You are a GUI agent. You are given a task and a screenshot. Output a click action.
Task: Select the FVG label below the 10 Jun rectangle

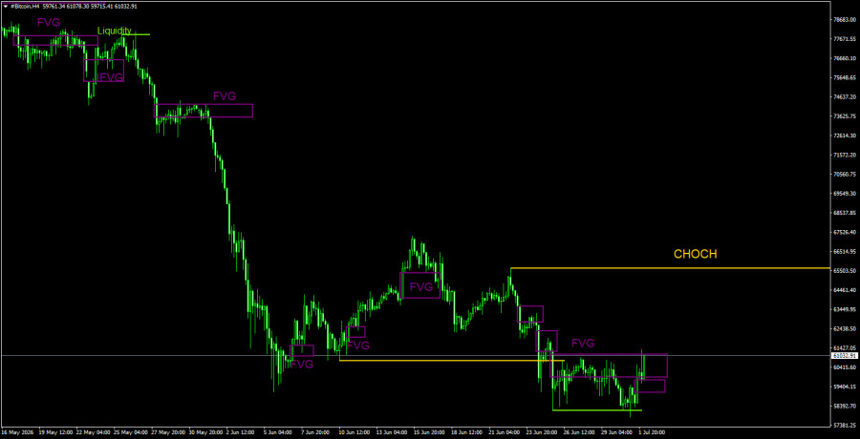[x=357, y=345]
